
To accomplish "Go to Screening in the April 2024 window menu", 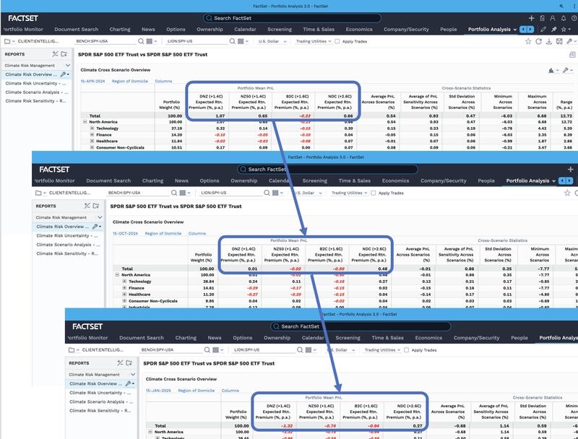I will coord(280,29).
